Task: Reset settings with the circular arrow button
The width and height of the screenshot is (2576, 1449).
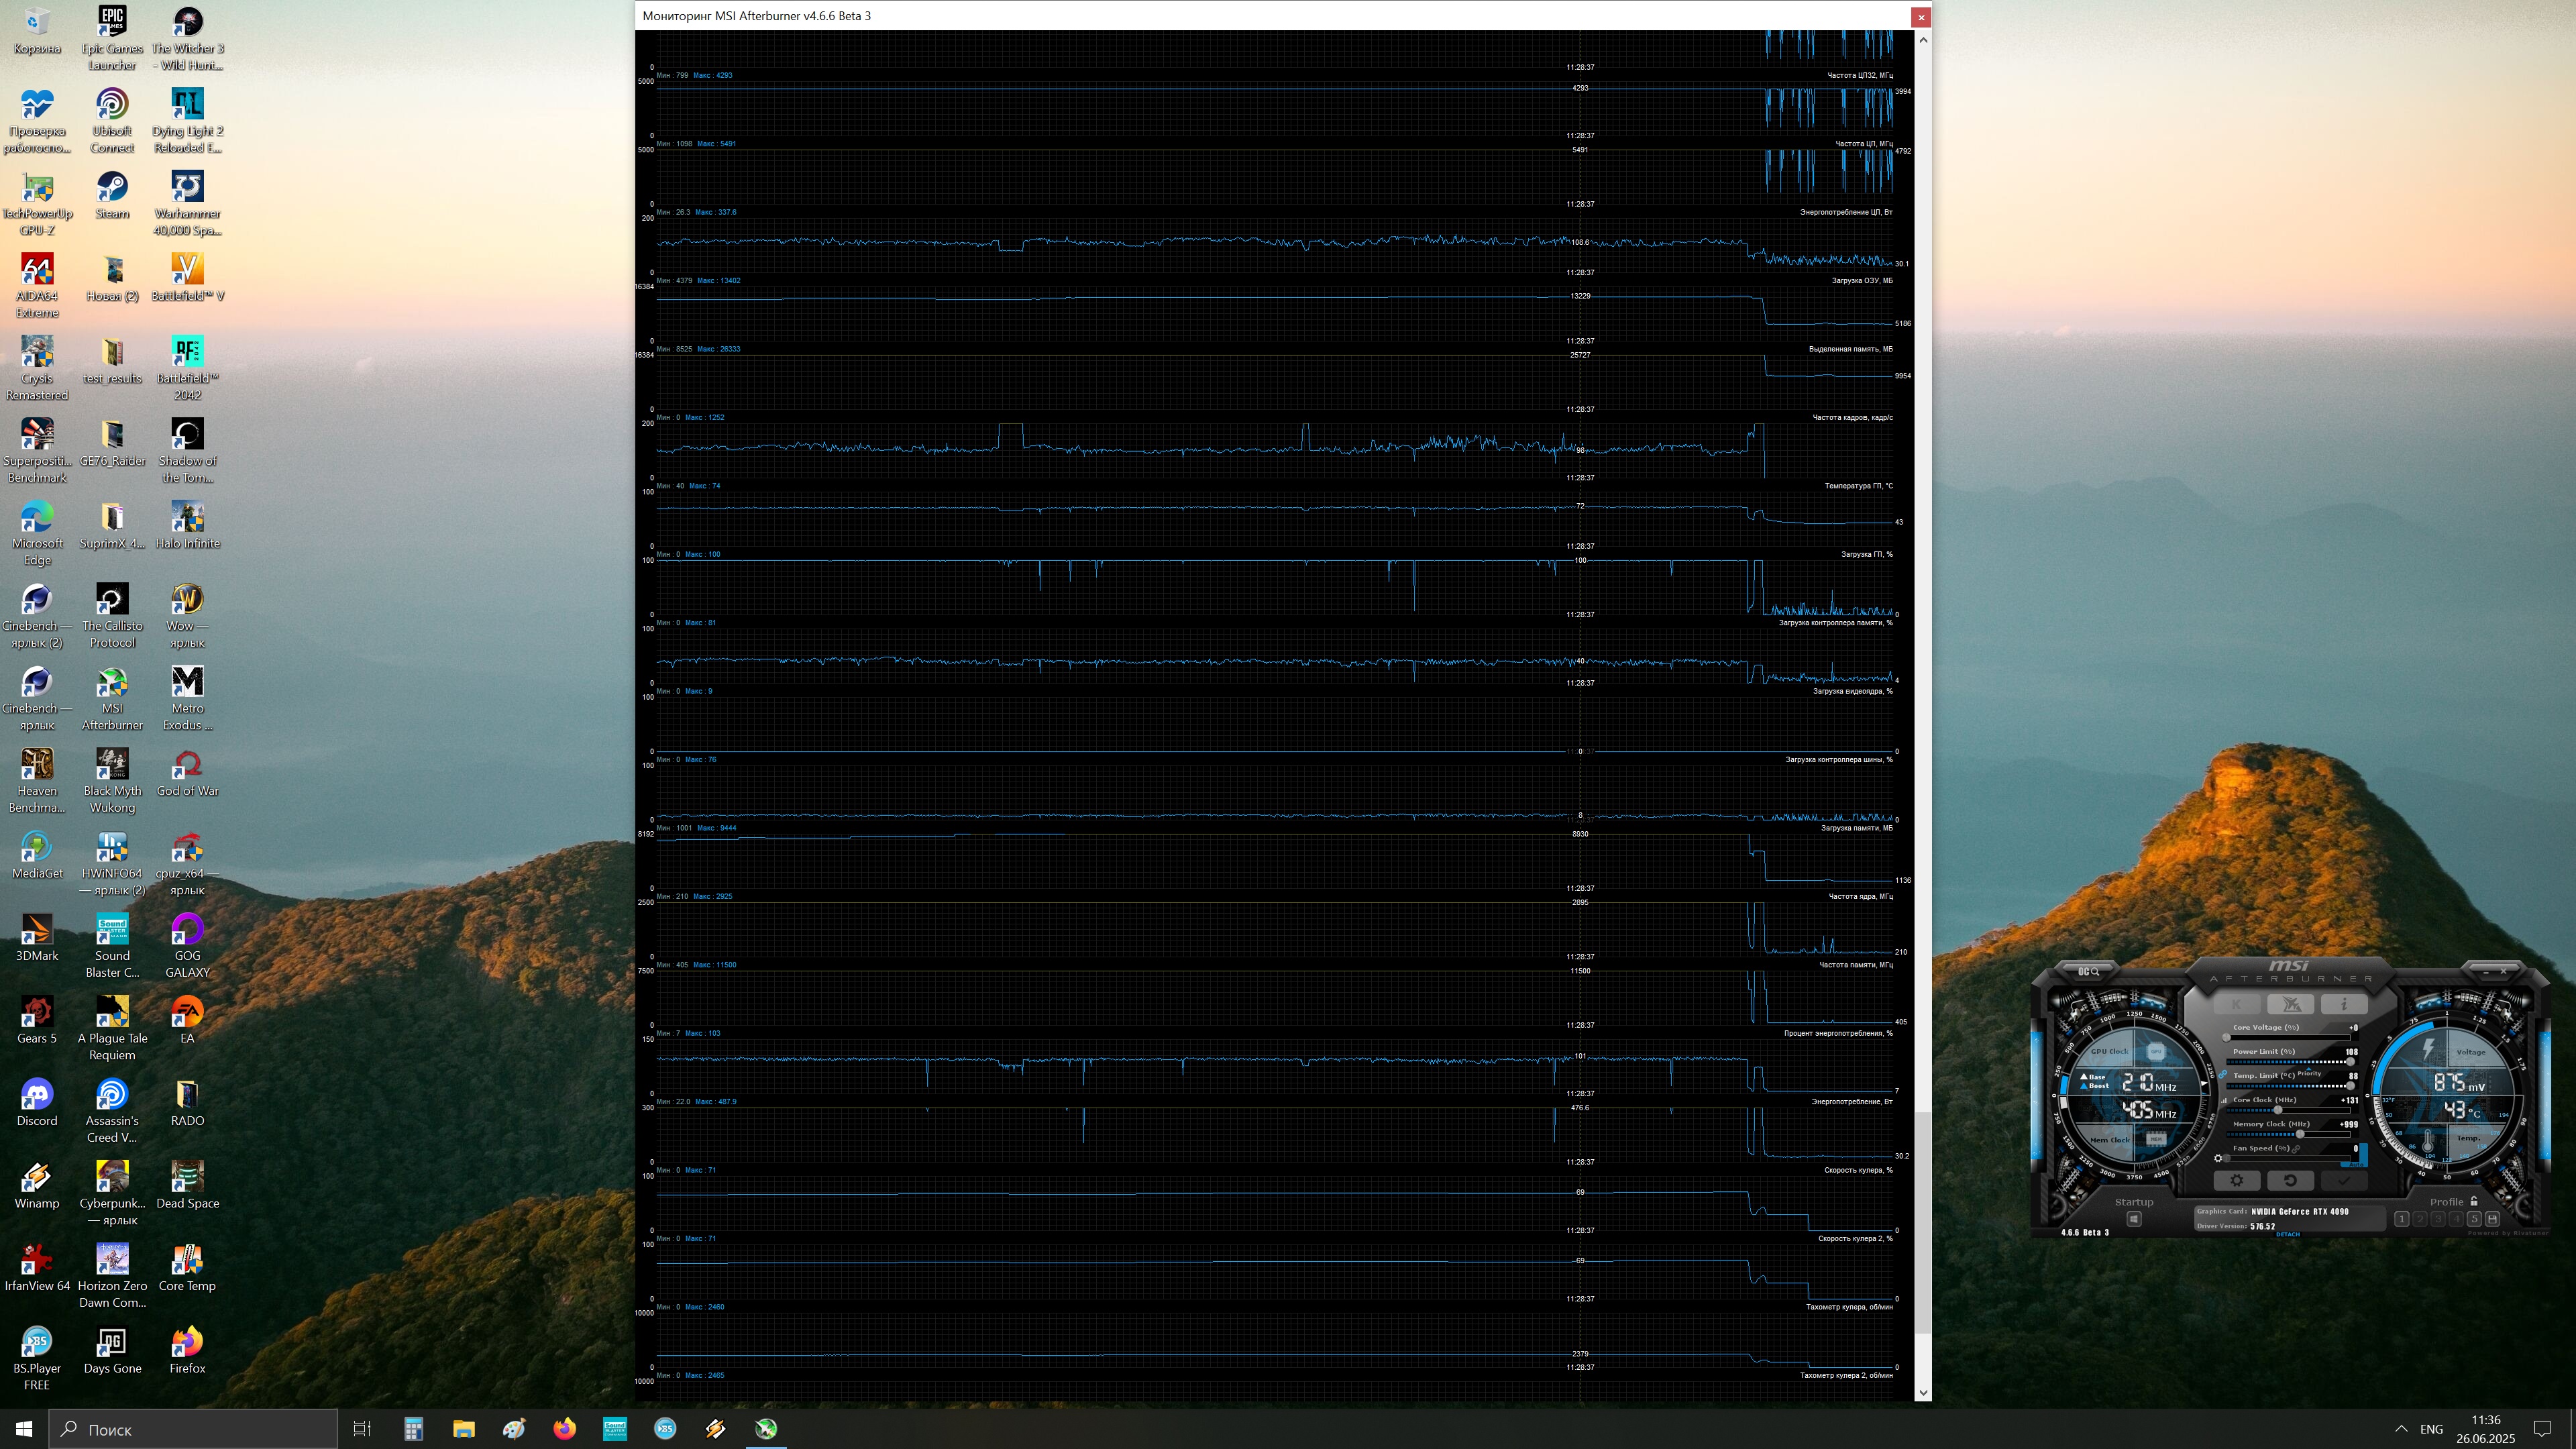Action: [x=2290, y=1180]
